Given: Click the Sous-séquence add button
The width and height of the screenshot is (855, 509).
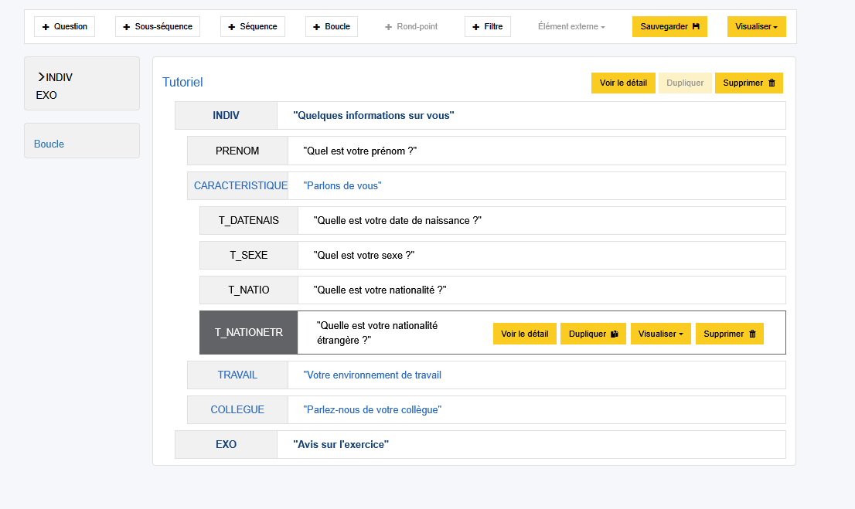Looking at the screenshot, I should click(158, 26).
